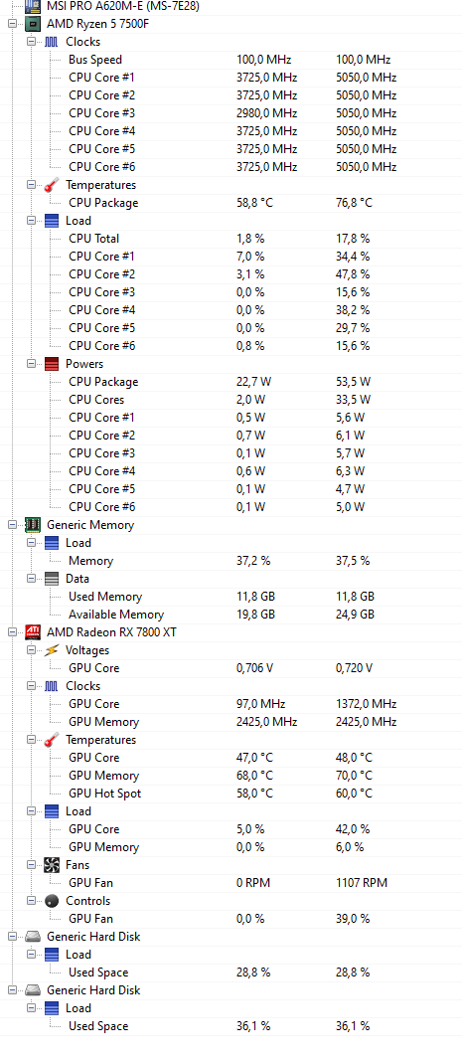
Task: Select the CPU Package temperature row
Action: pyautogui.click(x=231, y=203)
